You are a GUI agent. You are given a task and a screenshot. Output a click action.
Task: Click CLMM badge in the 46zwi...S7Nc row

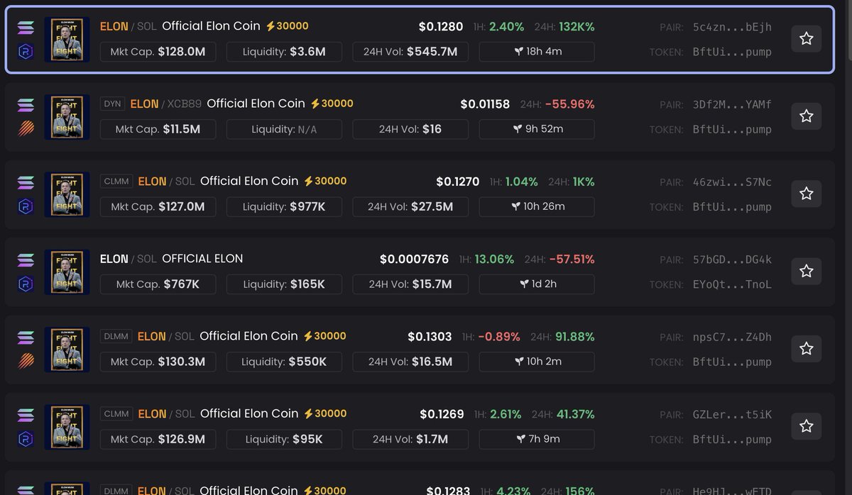[116, 181]
